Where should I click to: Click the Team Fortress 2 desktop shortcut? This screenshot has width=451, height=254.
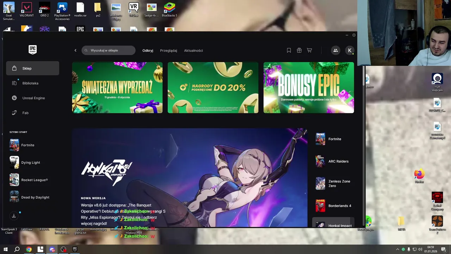pos(437,225)
